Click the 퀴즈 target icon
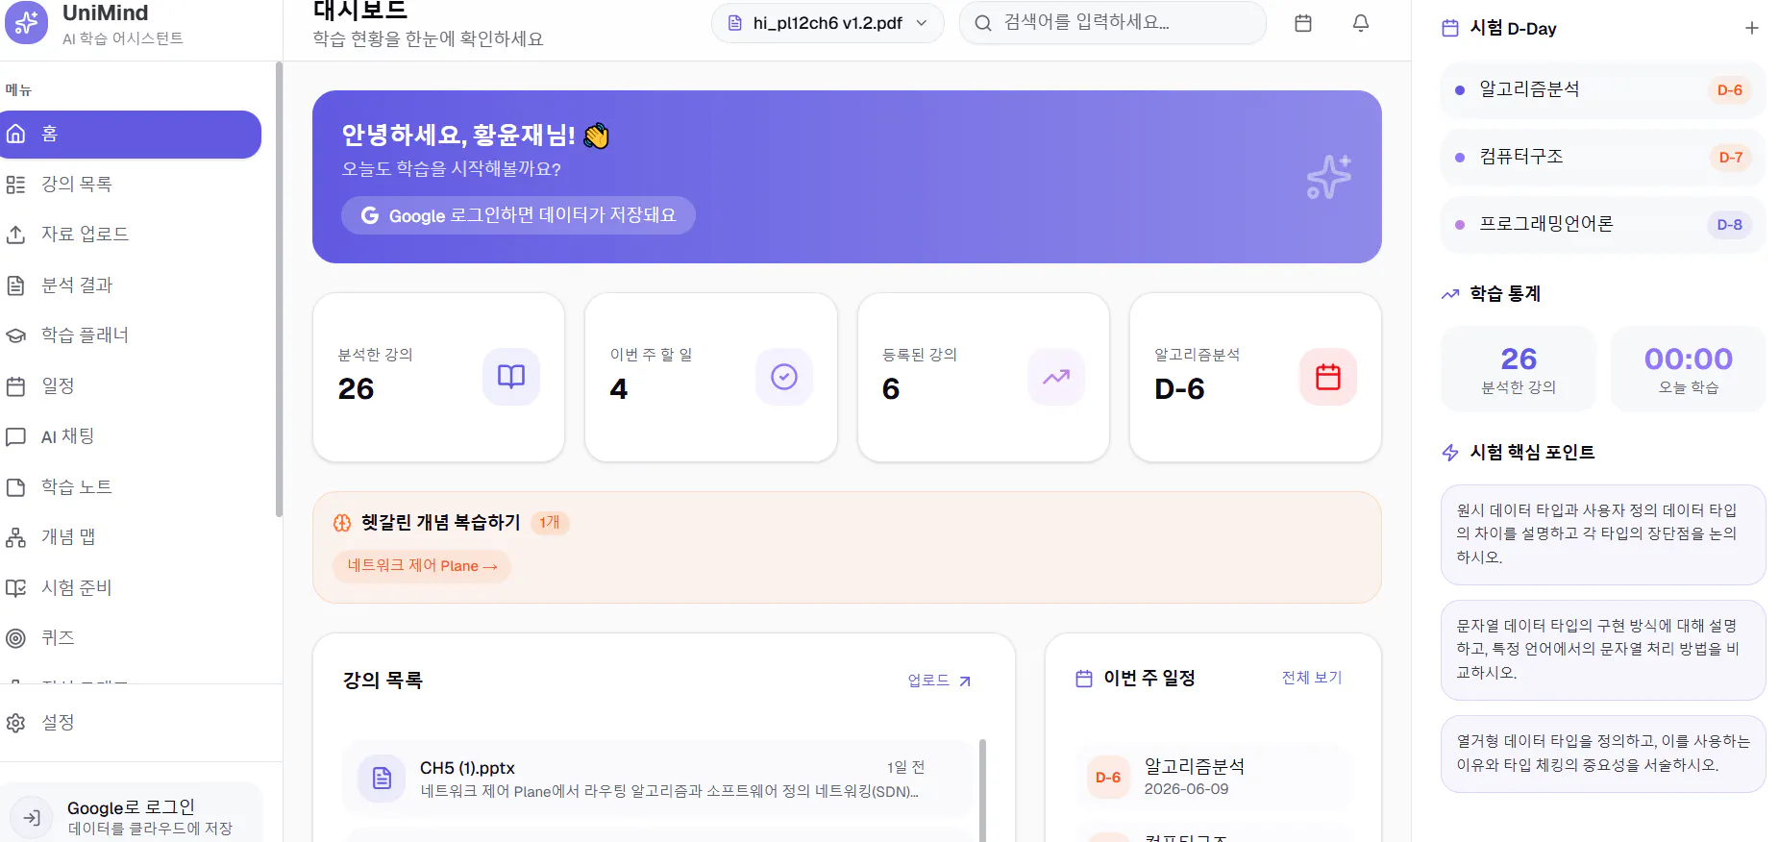Screen dimensions: 1779x842 tap(15, 638)
